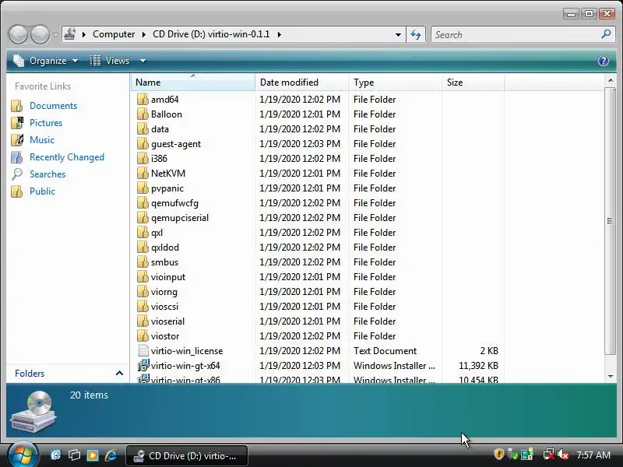Open Documents in Favorite Links
The height and width of the screenshot is (467, 623).
coord(53,106)
